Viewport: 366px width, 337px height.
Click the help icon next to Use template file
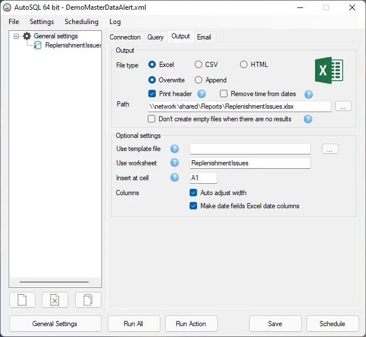pyautogui.click(x=174, y=149)
